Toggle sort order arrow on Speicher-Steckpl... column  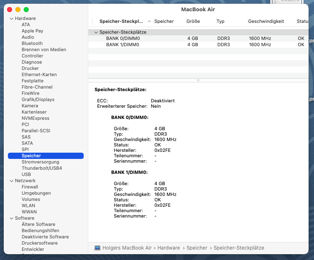(149, 21)
